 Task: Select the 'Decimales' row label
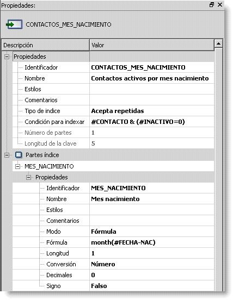[59, 275]
